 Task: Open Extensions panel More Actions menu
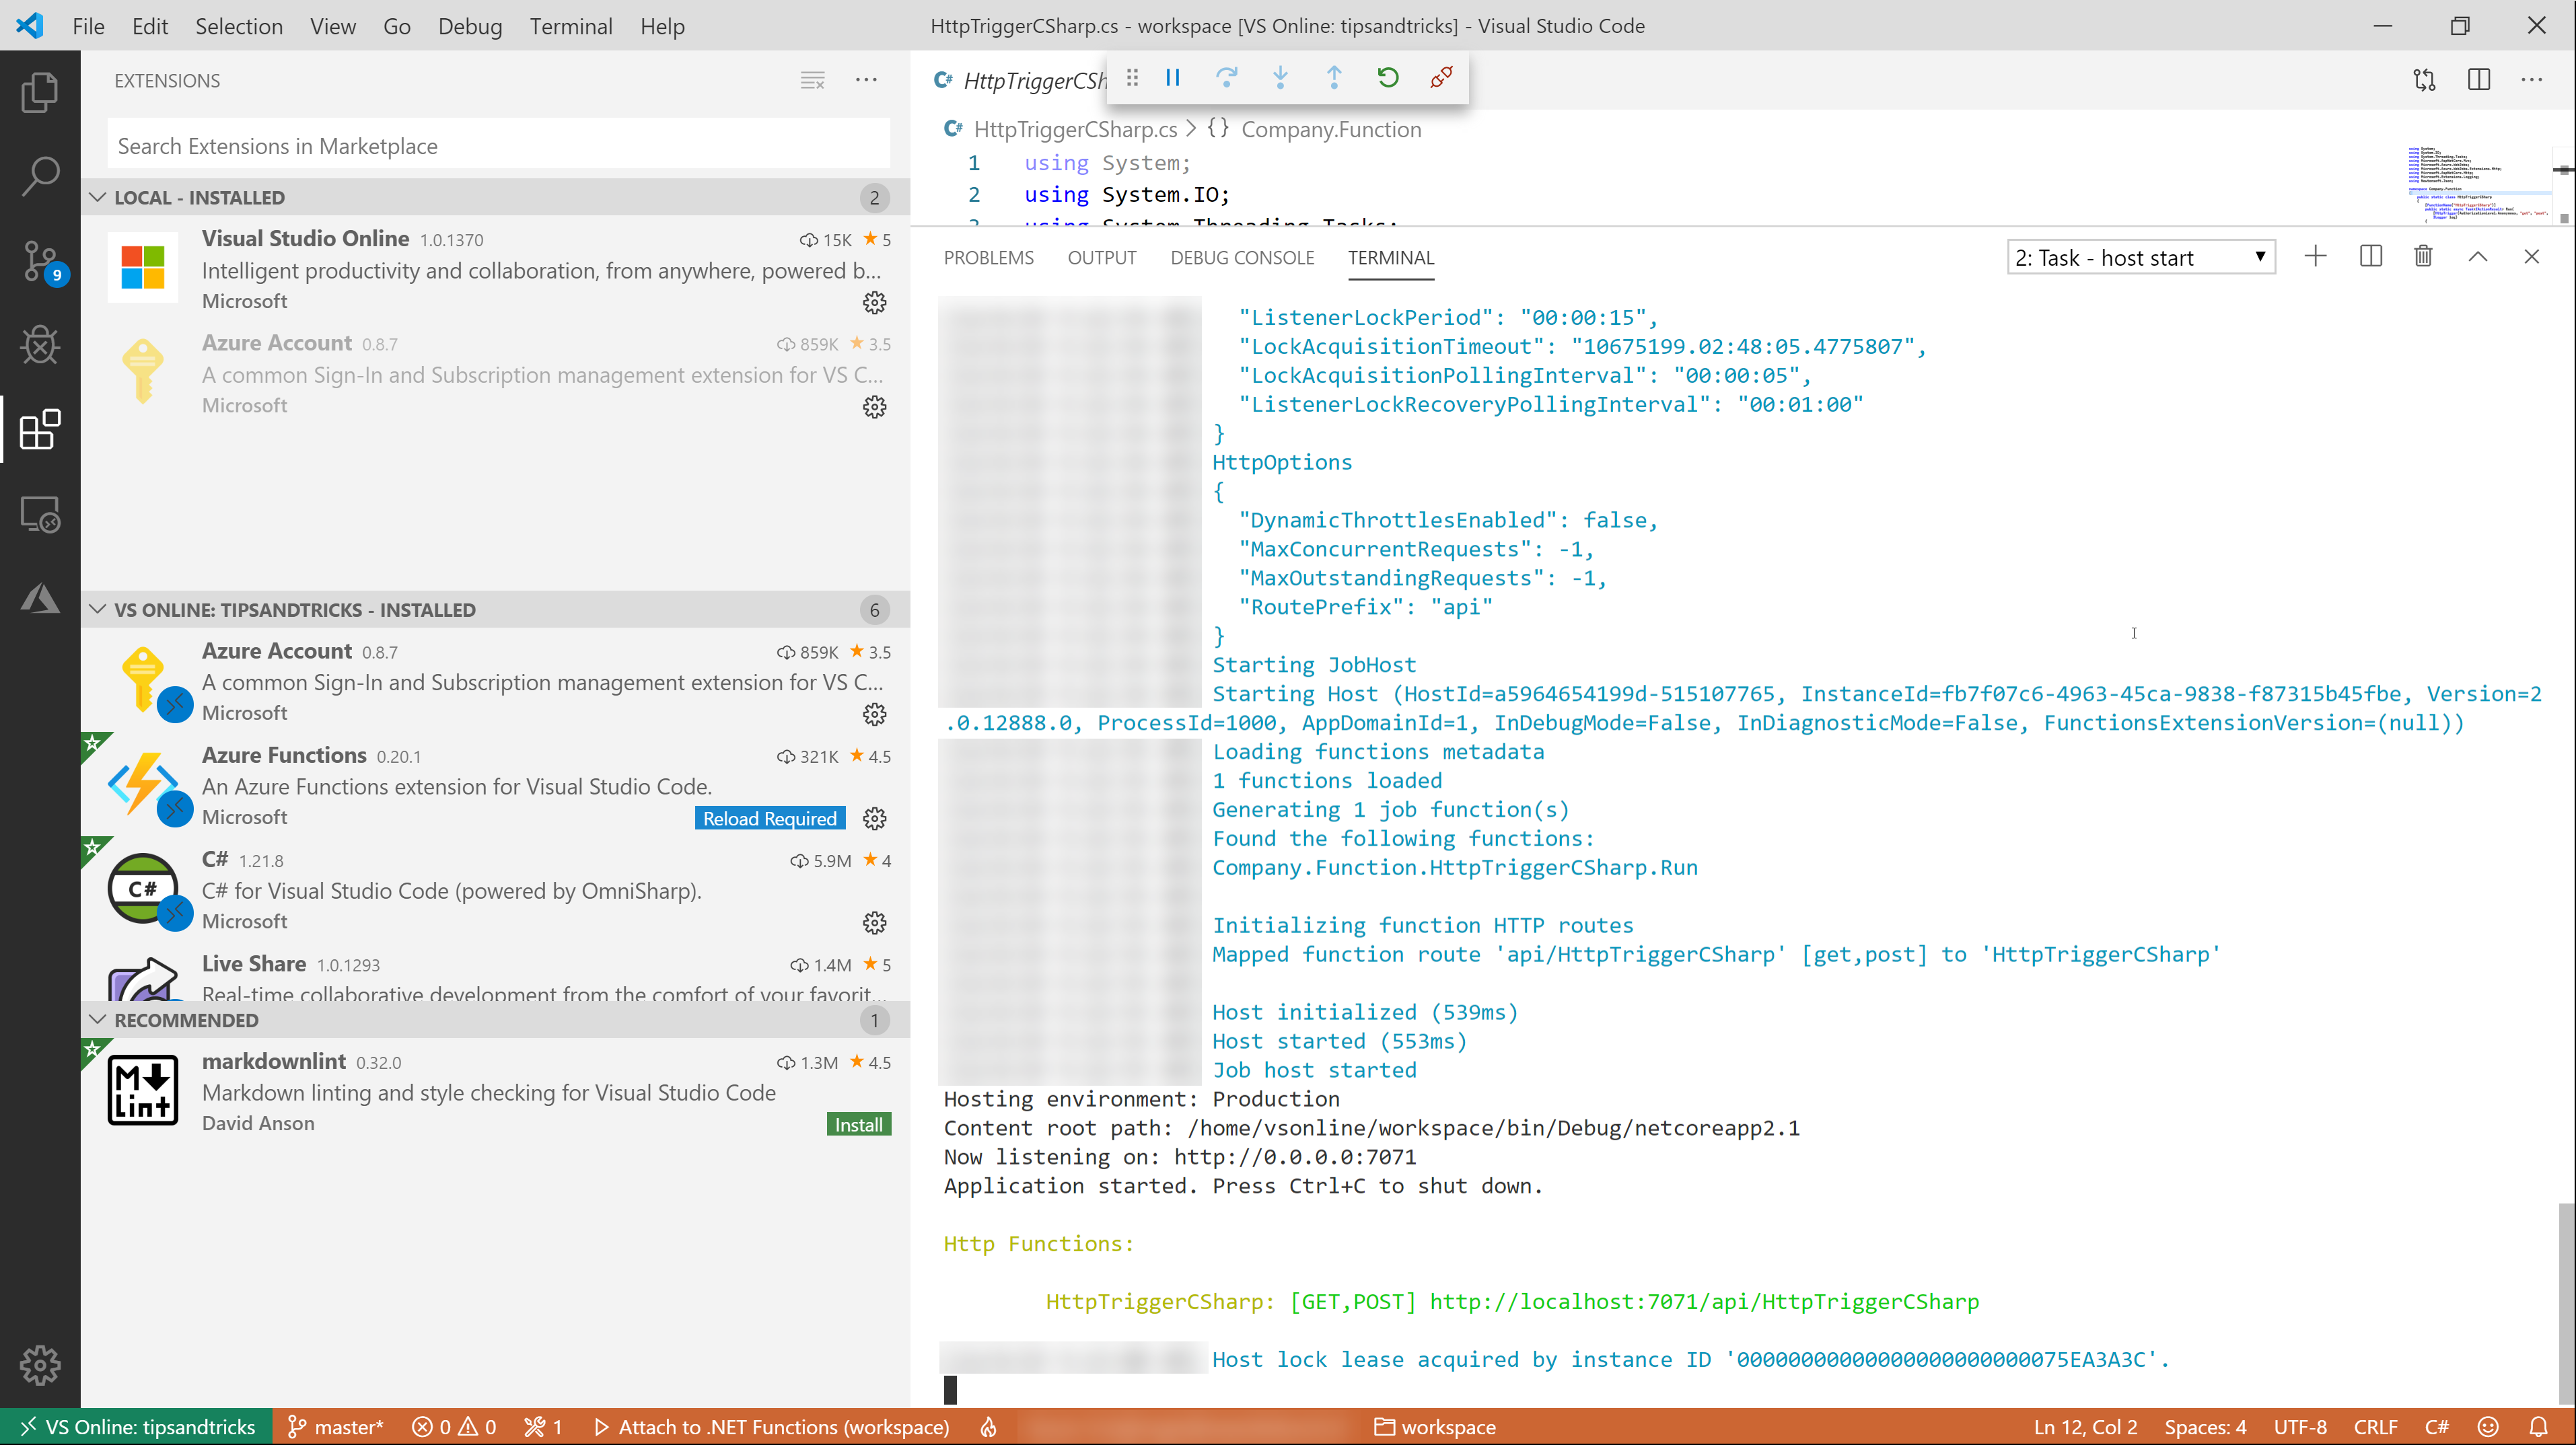[x=867, y=81]
